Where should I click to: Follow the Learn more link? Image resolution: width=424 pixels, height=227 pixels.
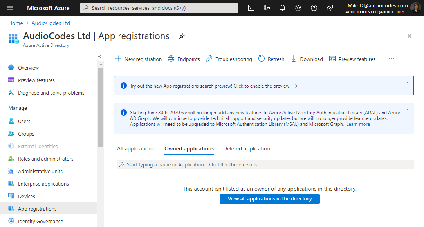[358, 124]
